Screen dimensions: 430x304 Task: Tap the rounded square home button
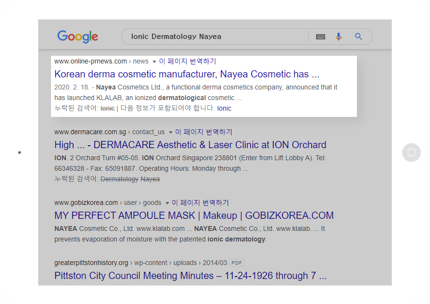point(411,152)
